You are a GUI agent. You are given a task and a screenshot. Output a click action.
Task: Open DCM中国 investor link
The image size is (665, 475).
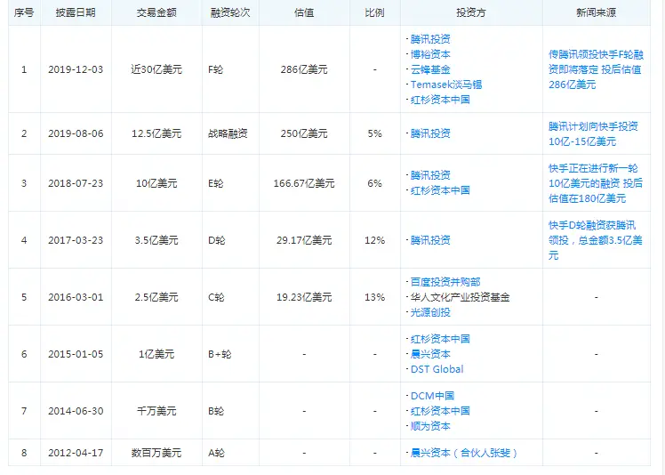pyautogui.click(x=432, y=396)
